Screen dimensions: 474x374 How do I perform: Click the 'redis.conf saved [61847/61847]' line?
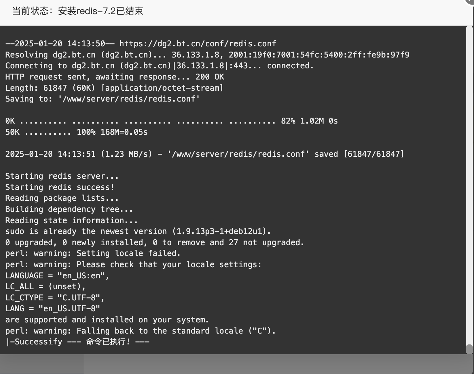[204, 154]
